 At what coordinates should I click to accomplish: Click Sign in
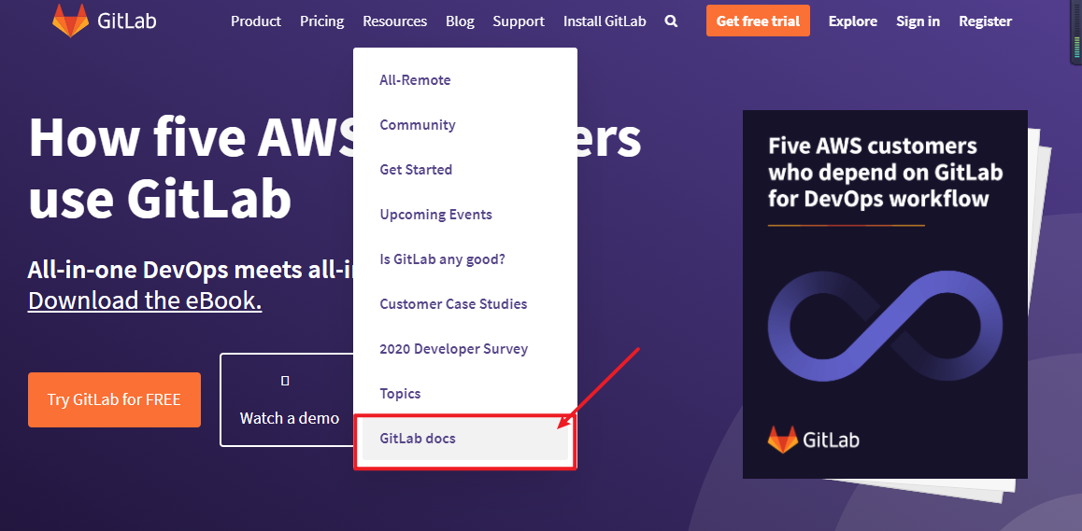tap(918, 21)
